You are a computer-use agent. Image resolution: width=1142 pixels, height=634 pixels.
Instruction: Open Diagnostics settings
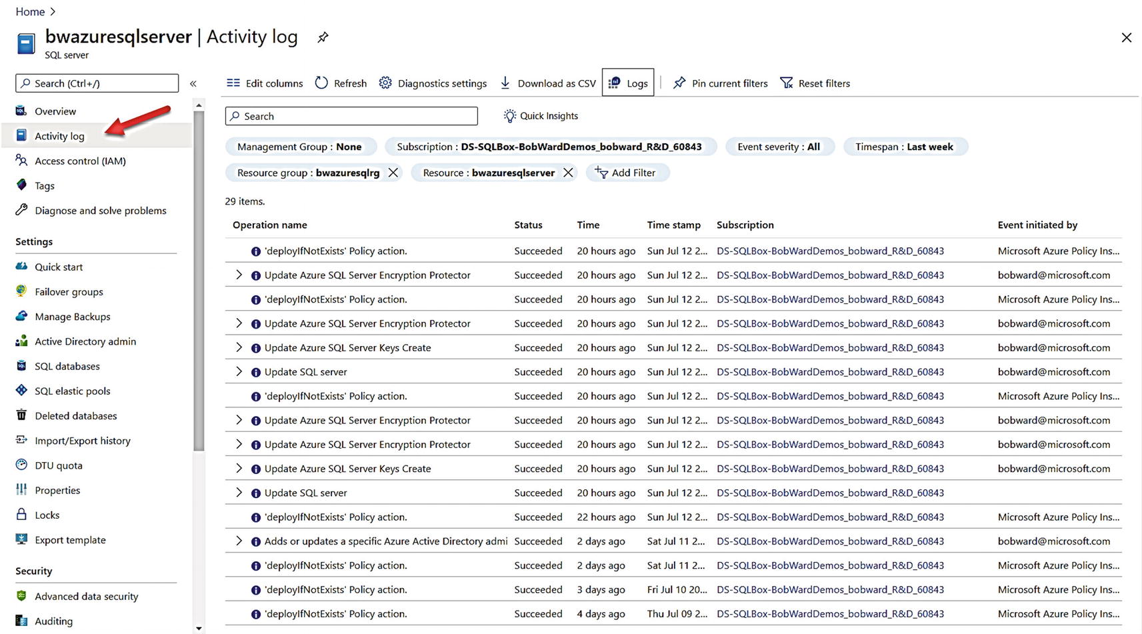[433, 83]
